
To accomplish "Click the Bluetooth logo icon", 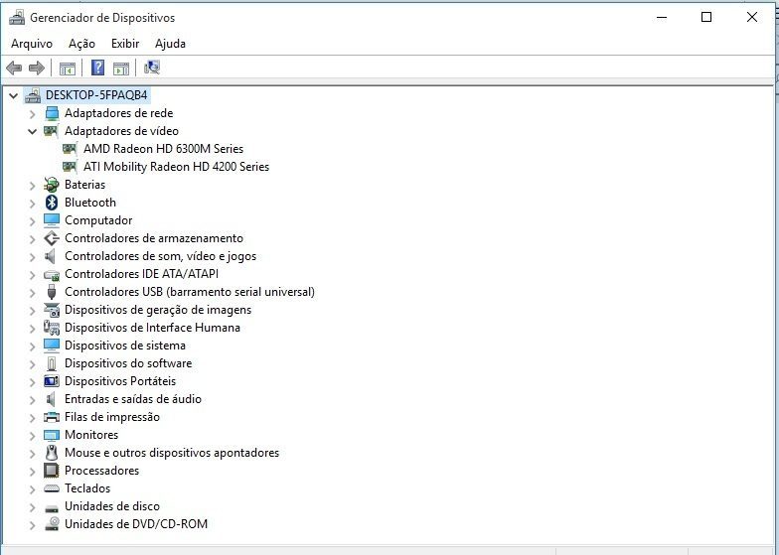I will tap(52, 203).
